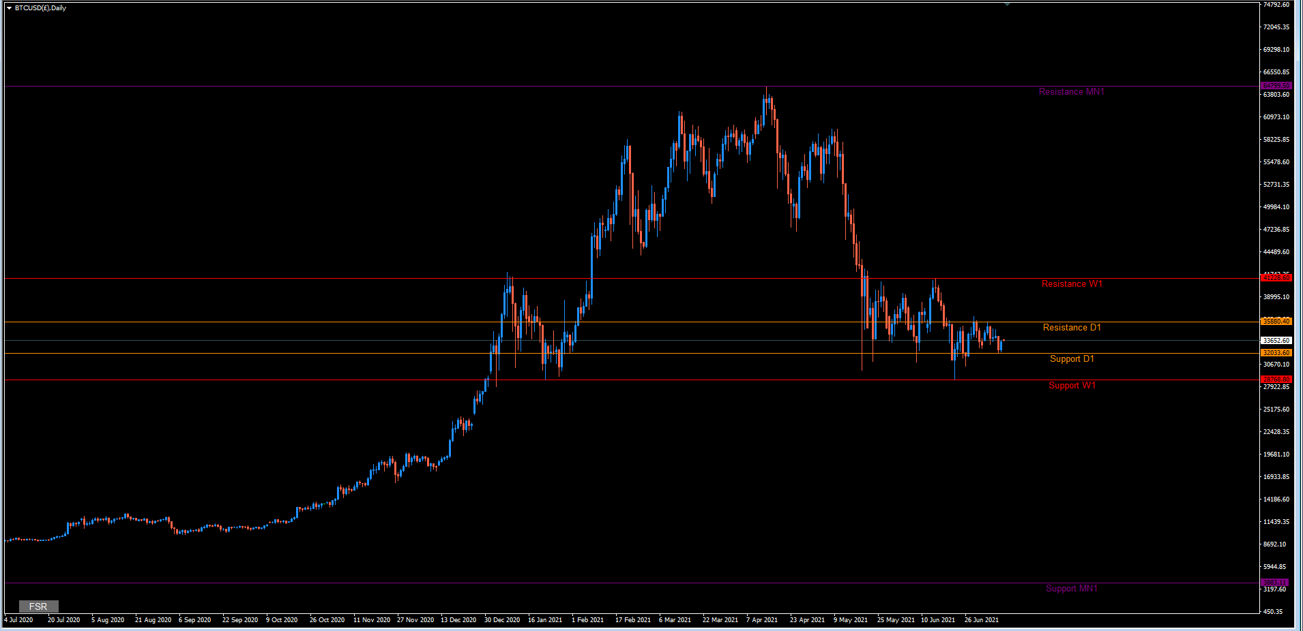Screen dimensions: 1303x631
Task: Click the 11 Nov 2020 date label
Action: point(372,620)
